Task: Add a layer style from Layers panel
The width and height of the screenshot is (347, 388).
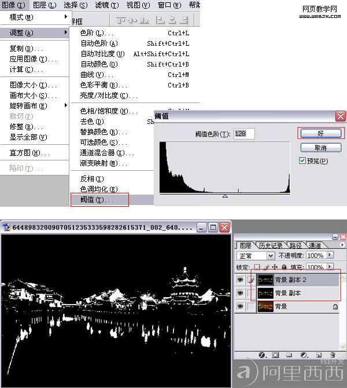Action: point(262,355)
